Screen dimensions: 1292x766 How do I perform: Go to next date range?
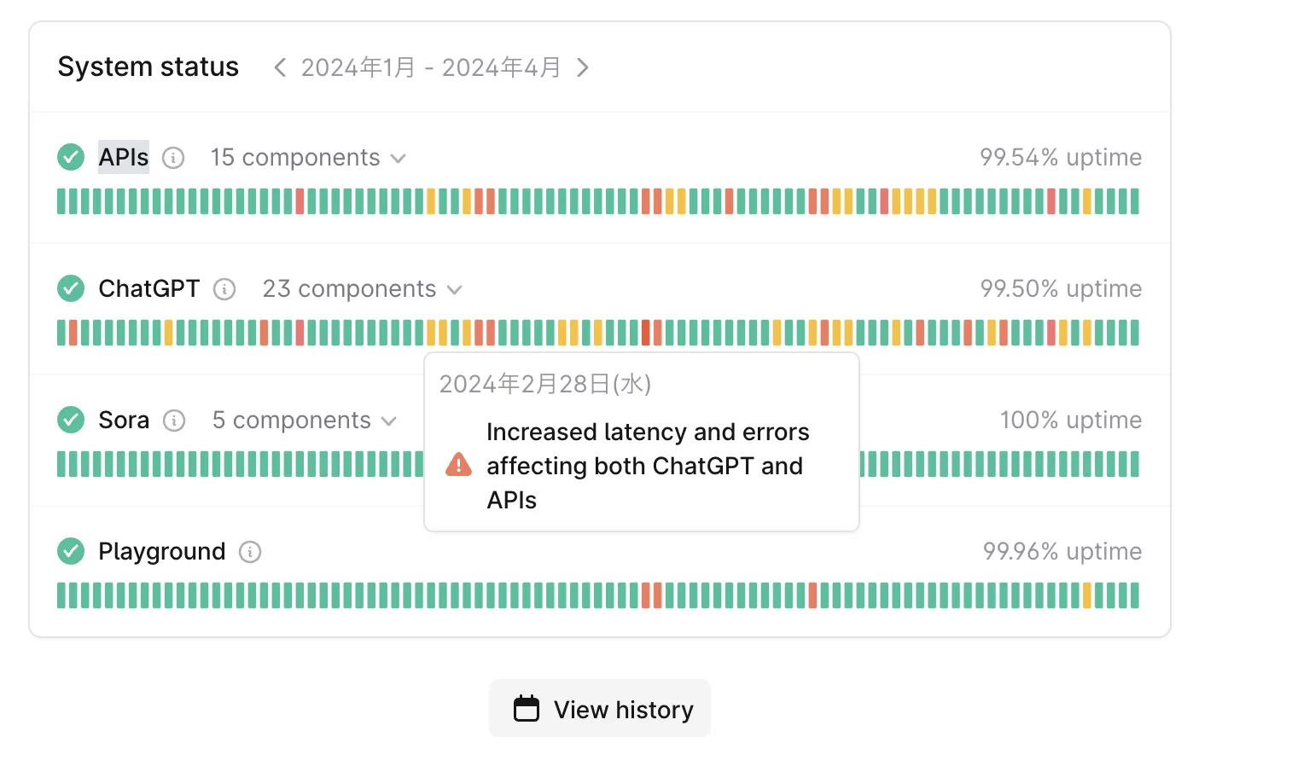pos(583,67)
